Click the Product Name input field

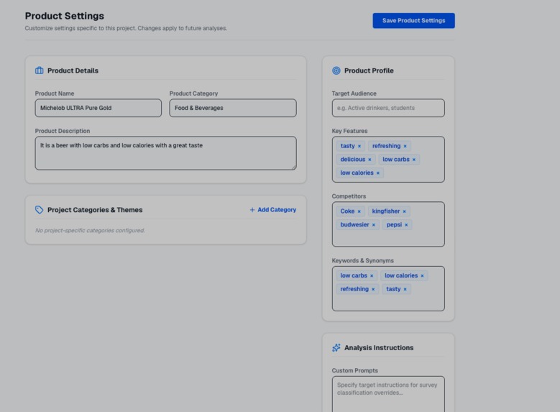click(98, 108)
